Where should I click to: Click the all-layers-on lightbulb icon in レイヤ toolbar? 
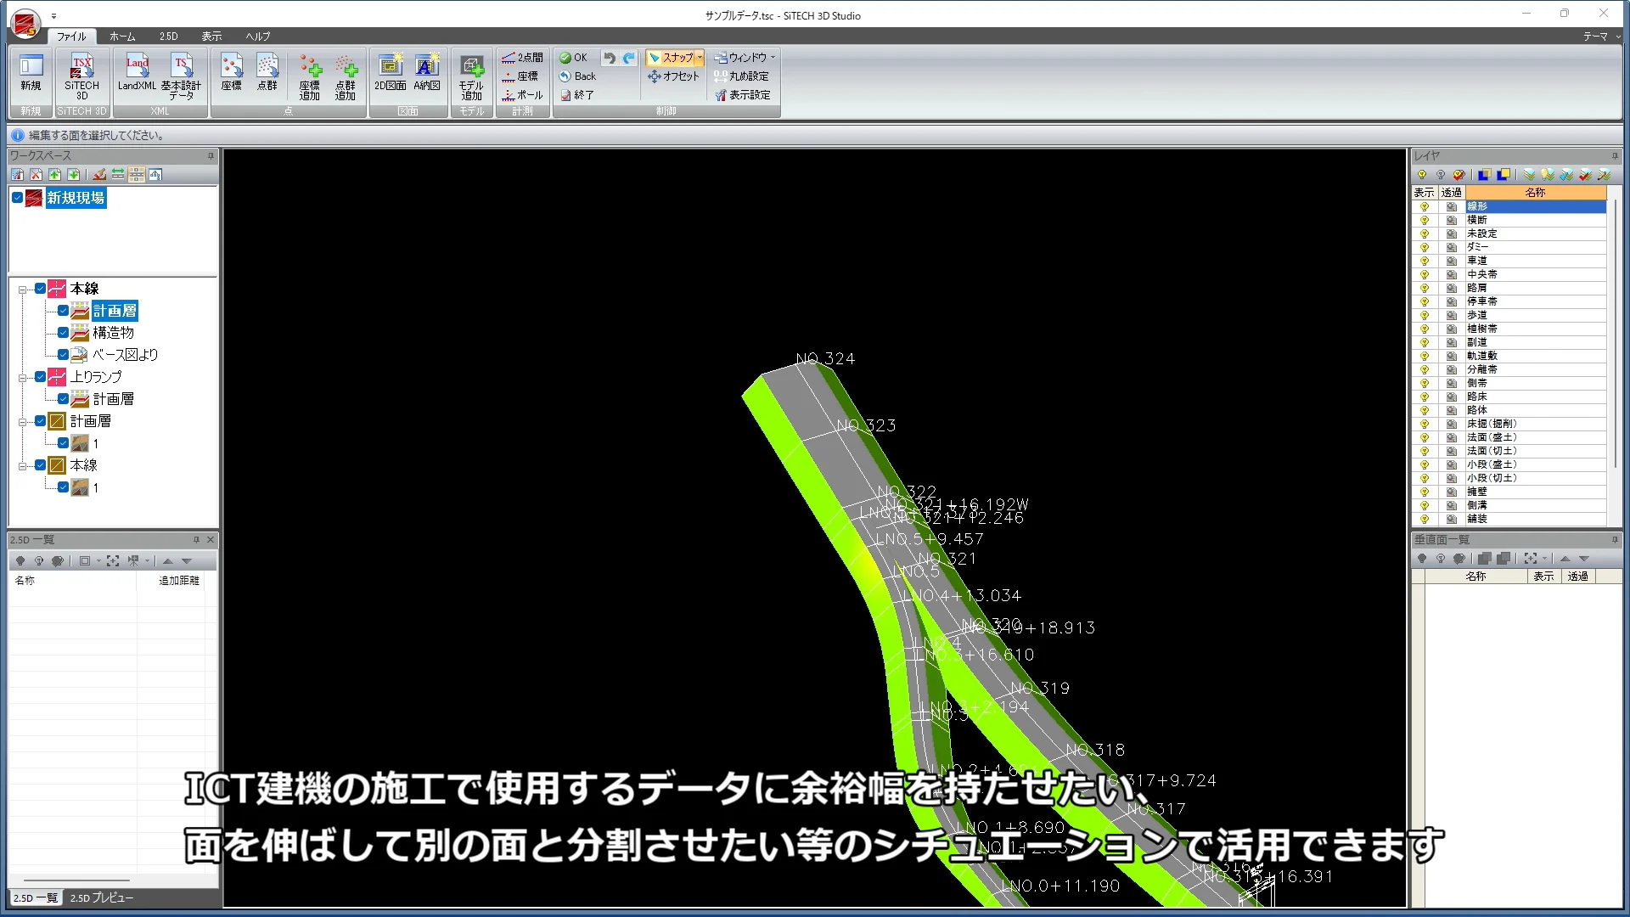click(1422, 175)
